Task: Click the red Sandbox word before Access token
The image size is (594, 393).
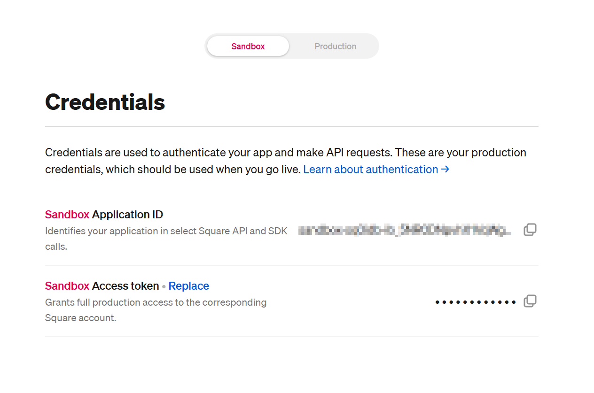Action: click(x=67, y=286)
